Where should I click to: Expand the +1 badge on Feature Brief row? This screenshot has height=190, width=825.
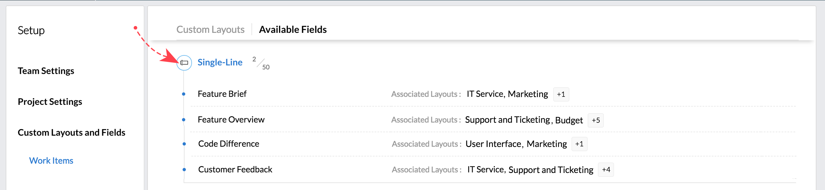pyautogui.click(x=561, y=94)
